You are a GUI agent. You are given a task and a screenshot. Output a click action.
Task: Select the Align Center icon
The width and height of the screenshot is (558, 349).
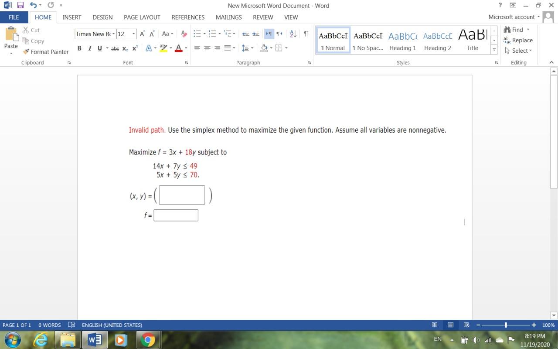click(207, 48)
